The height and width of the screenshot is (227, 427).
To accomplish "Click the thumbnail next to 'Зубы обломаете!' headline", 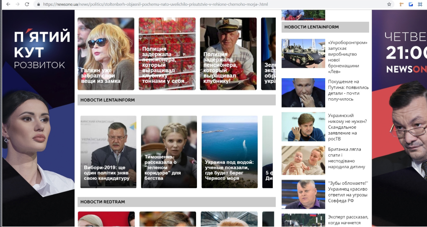I will 303,194.
